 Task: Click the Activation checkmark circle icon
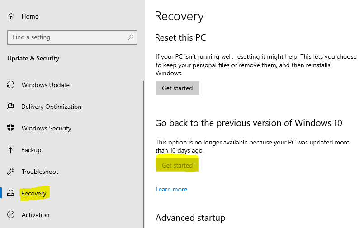pyautogui.click(x=11, y=215)
